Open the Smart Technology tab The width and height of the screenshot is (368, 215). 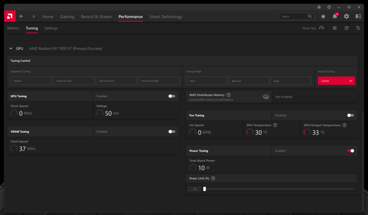(x=166, y=17)
